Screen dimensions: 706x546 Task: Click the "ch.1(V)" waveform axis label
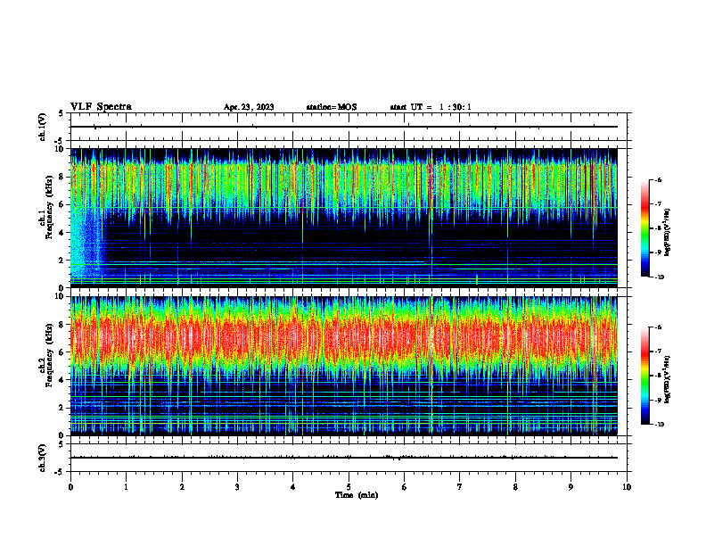[43, 127]
